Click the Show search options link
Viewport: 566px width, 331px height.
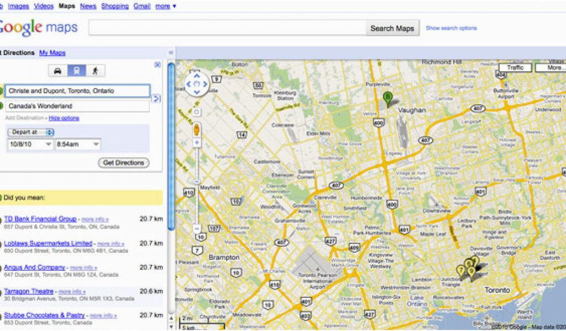[451, 28]
